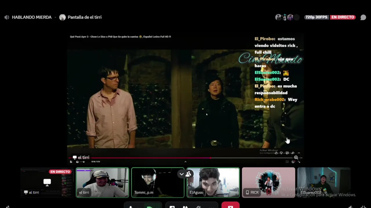
Task: Select ElSuarez002 webcam tile
Action: (324, 183)
